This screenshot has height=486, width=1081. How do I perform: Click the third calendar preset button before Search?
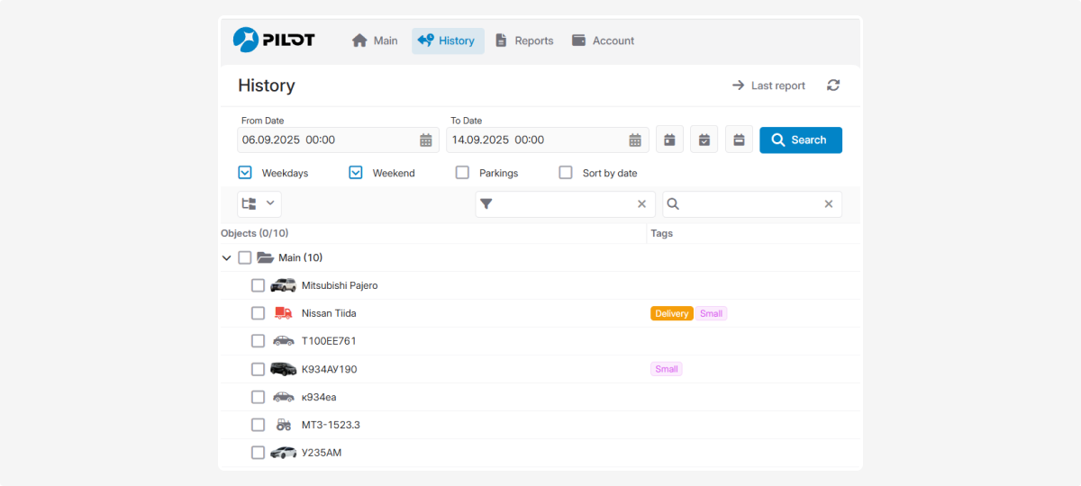click(739, 139)
